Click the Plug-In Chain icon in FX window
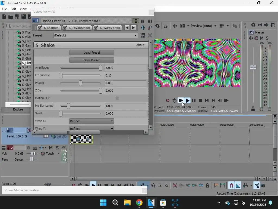The width and height of the screenshot is (278, 209). click(143, 28)
